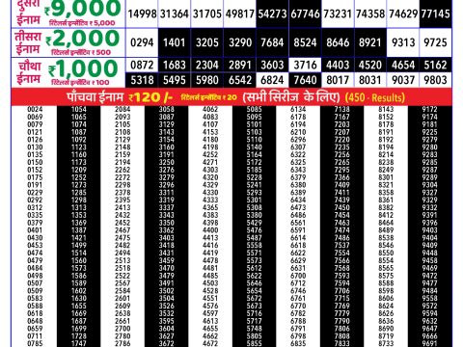The width and height of the screenshot is (463, 347).
Task: Select second prize number 49817
Action: tap(240, 13)
